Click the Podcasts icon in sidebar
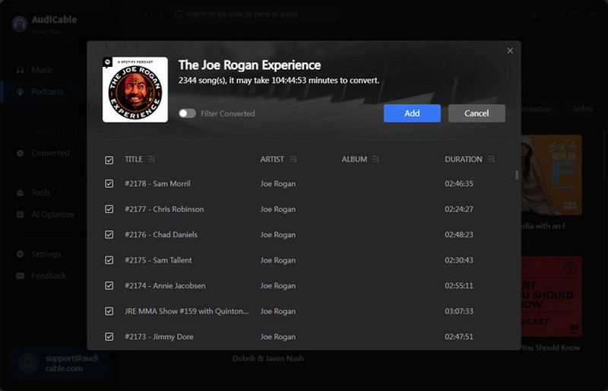The width and height of the screenshot is (608, 391). [x=20, y=92]
